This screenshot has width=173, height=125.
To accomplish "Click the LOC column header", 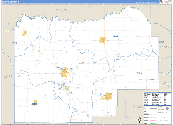I will click(166, 94).
